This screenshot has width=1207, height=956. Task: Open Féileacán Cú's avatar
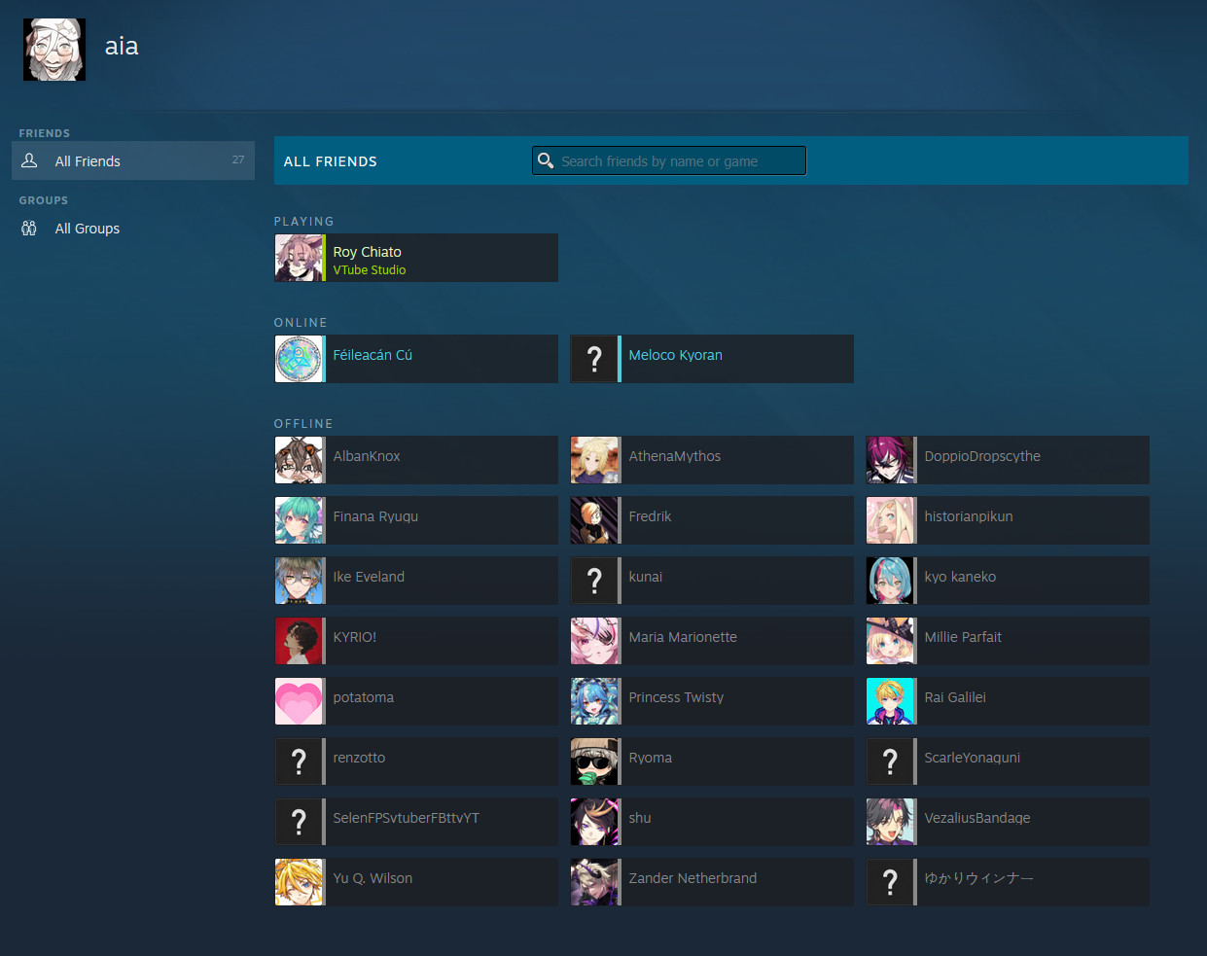pos(299,359)
